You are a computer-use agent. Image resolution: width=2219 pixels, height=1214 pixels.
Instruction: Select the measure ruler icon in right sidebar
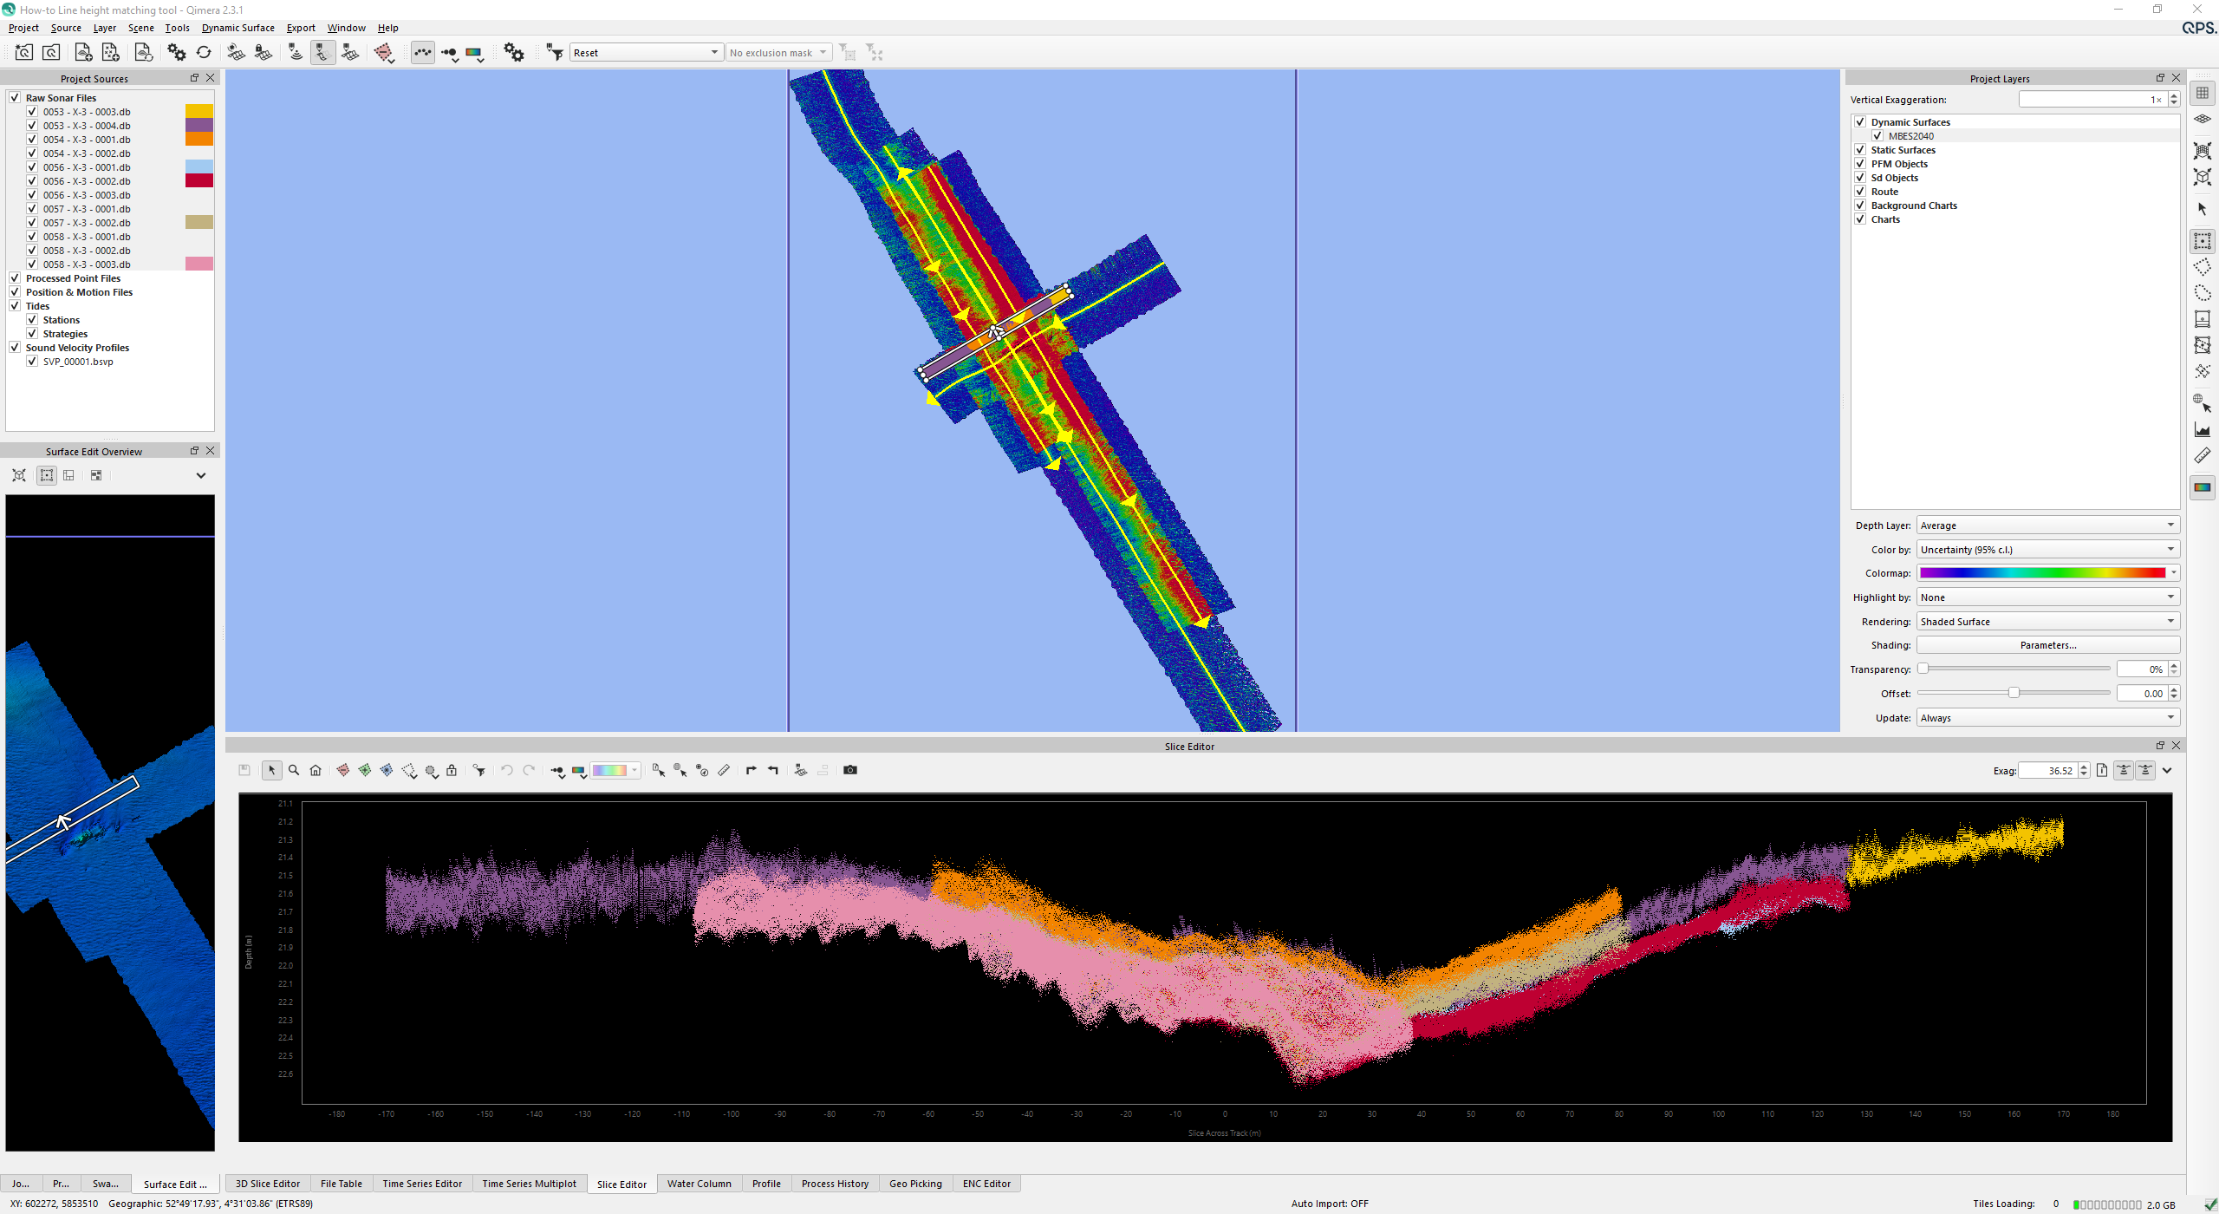[x=2202, y=456]
